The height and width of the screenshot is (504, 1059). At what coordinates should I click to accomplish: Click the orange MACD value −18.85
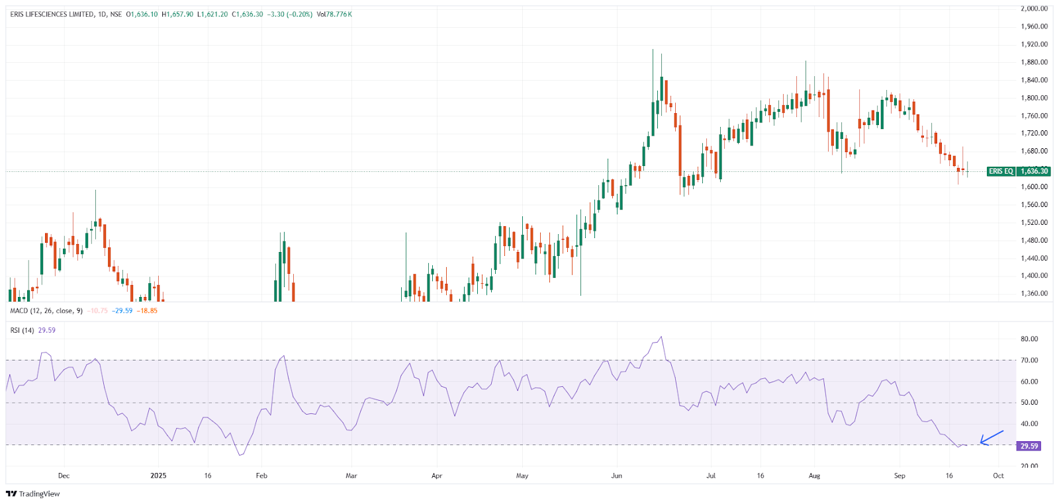click(147, 310)
